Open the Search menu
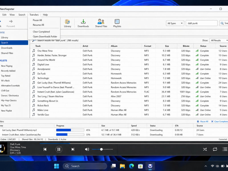The height and width of the screenshot is (171, 228). (x=22, y=15)
